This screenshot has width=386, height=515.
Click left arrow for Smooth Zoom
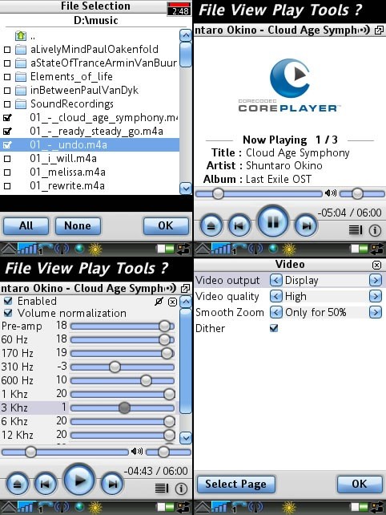[x=275, y=312]
